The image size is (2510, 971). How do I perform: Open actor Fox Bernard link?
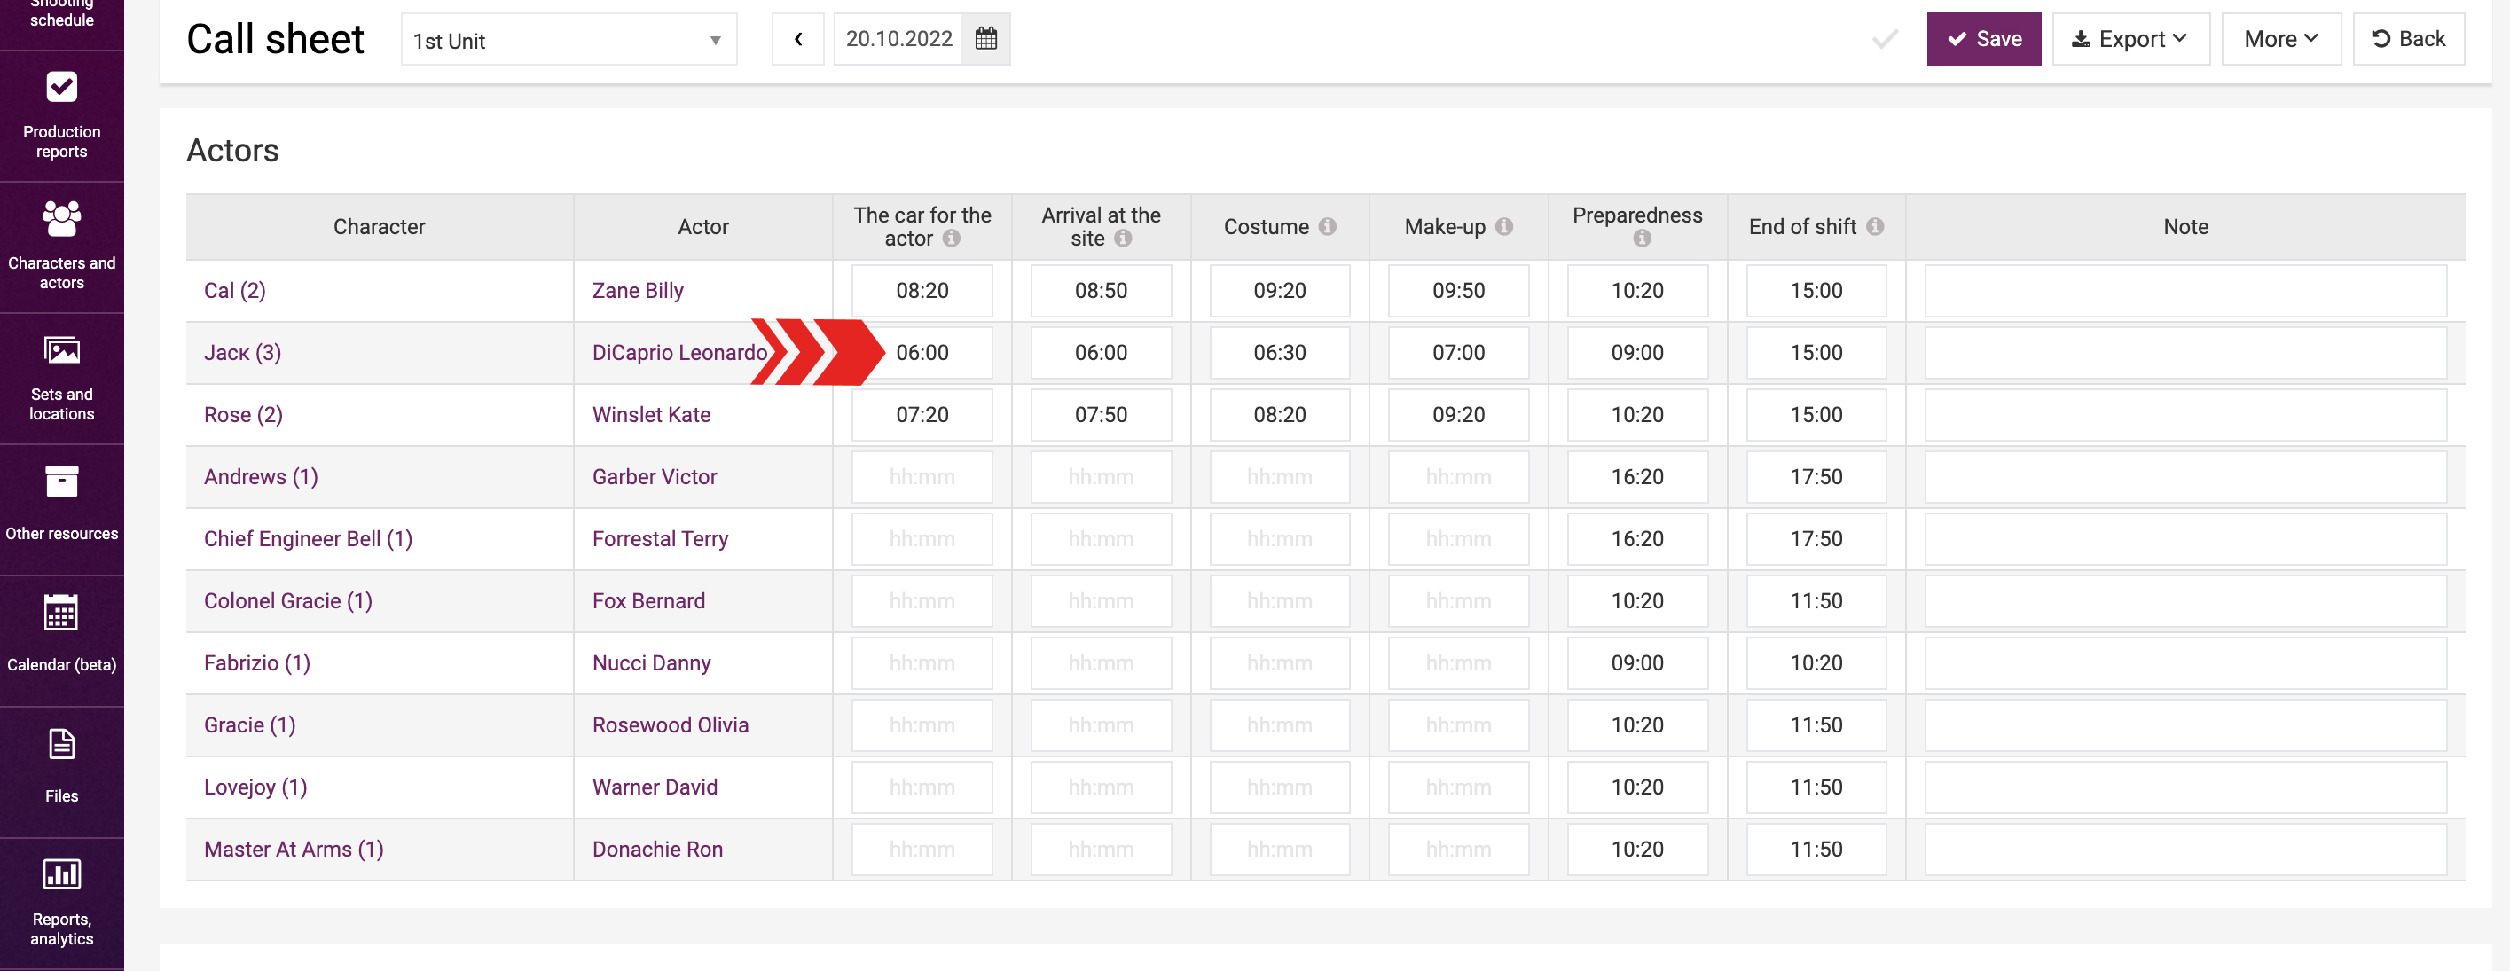click(x=649, y=601)
